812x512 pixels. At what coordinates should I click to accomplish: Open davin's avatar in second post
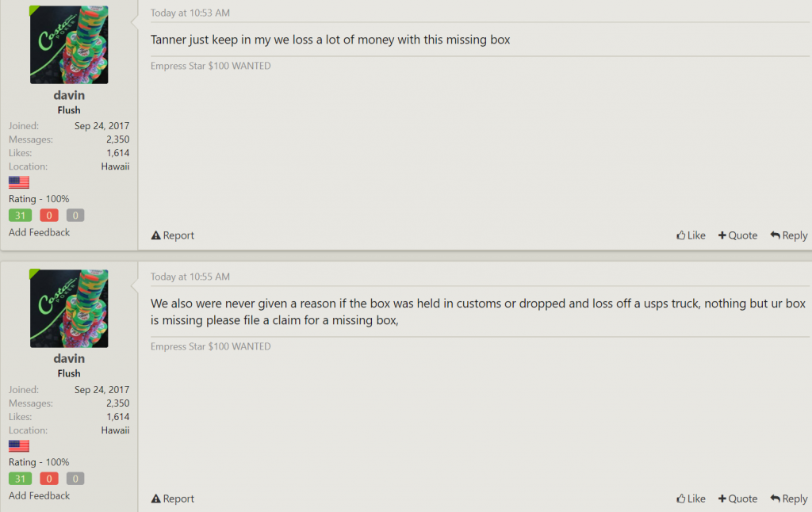coord(69,308)
